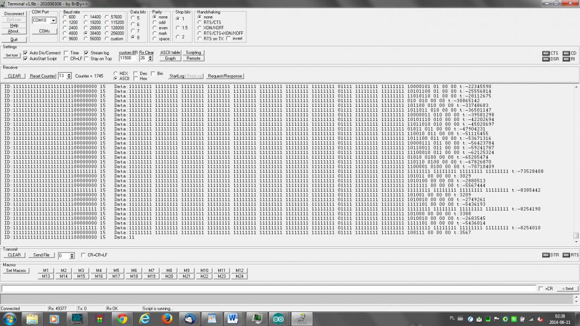Open File Explorer from the taskbar

(x=32, y=319)
